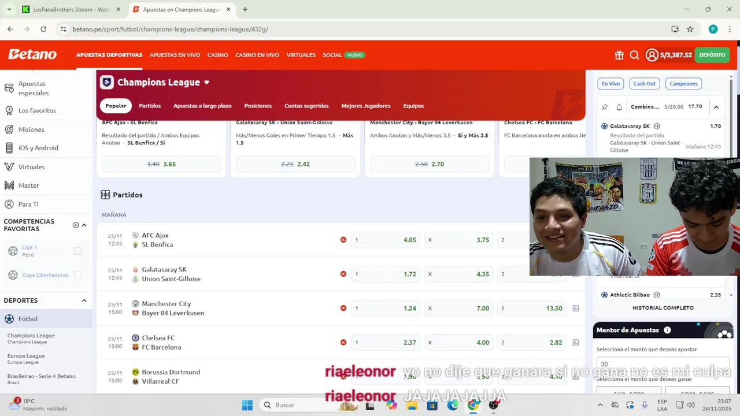Open the Casino menu item
Viewport: 740px width, 416px height.
pyautogui.click(x=217, y=55)
